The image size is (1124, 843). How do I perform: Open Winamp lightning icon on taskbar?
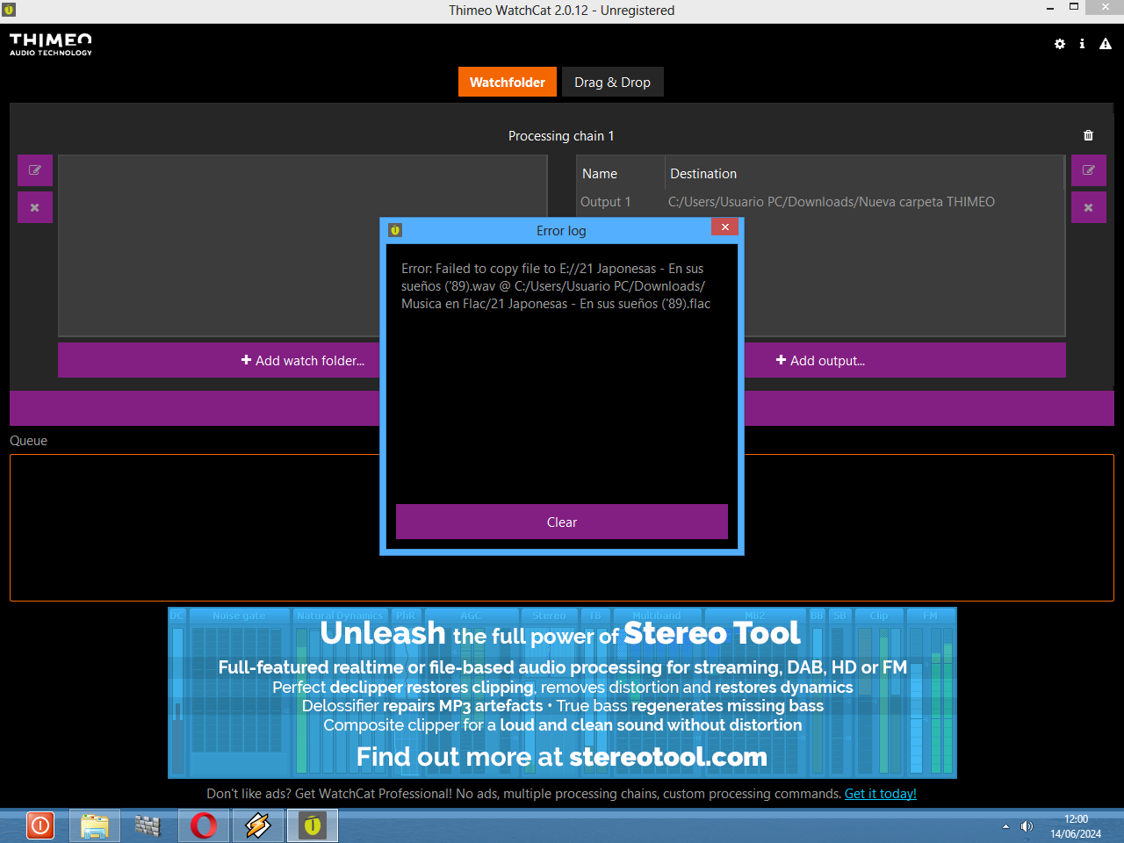click(258, 825)
